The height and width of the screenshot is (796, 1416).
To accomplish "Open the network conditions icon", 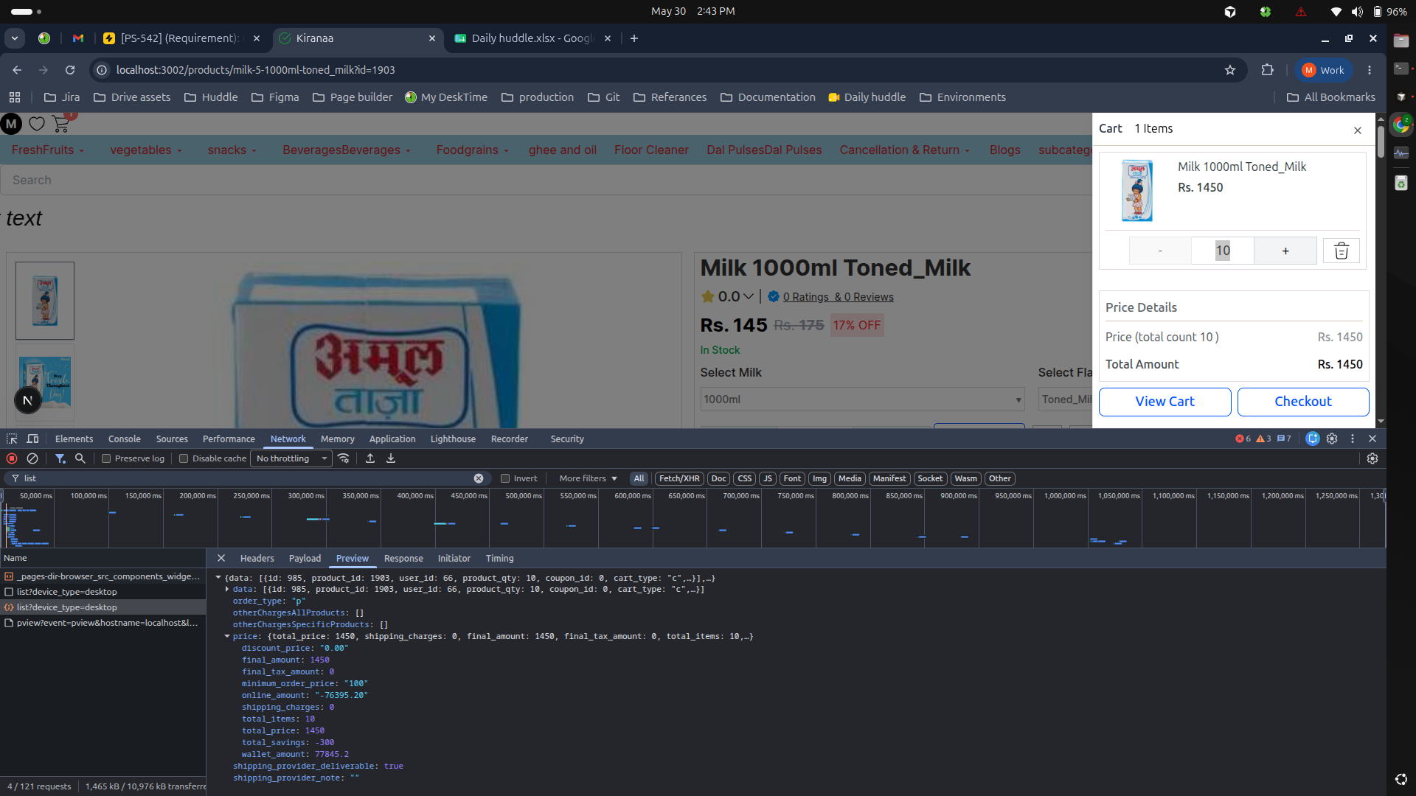I will coord(344,458).
